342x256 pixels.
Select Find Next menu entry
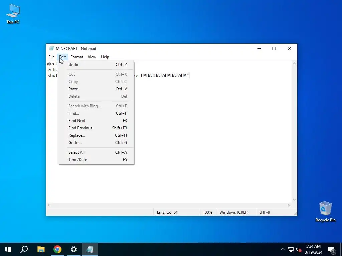pyautogui.click(x=96, y=121)
